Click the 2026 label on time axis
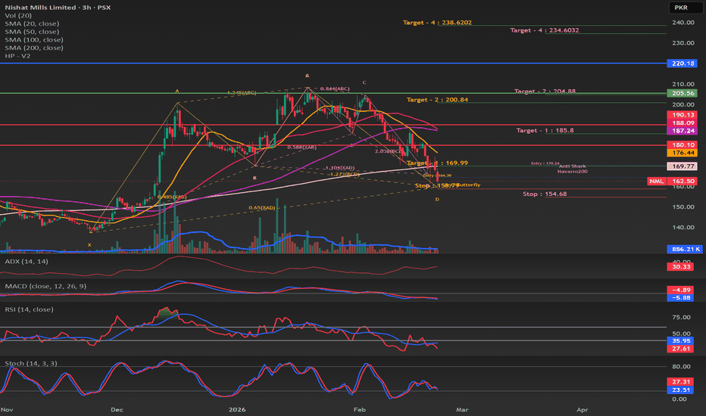Viewport: 706px width, 416px height. pos(237,410)
